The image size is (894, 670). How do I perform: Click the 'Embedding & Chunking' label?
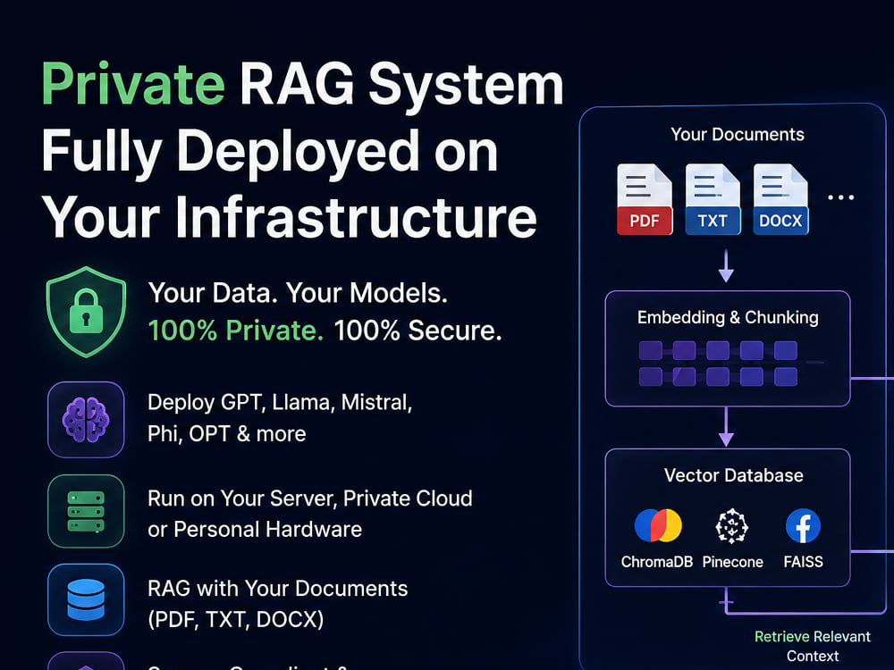pos(728,317)
